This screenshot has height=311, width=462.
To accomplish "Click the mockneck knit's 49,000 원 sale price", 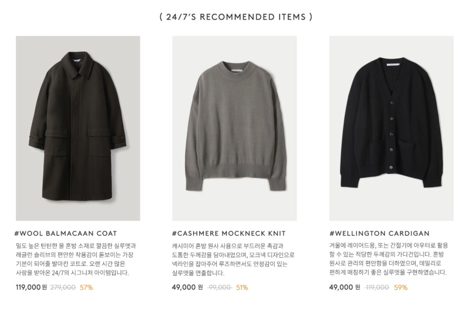I will click(187, 288).
